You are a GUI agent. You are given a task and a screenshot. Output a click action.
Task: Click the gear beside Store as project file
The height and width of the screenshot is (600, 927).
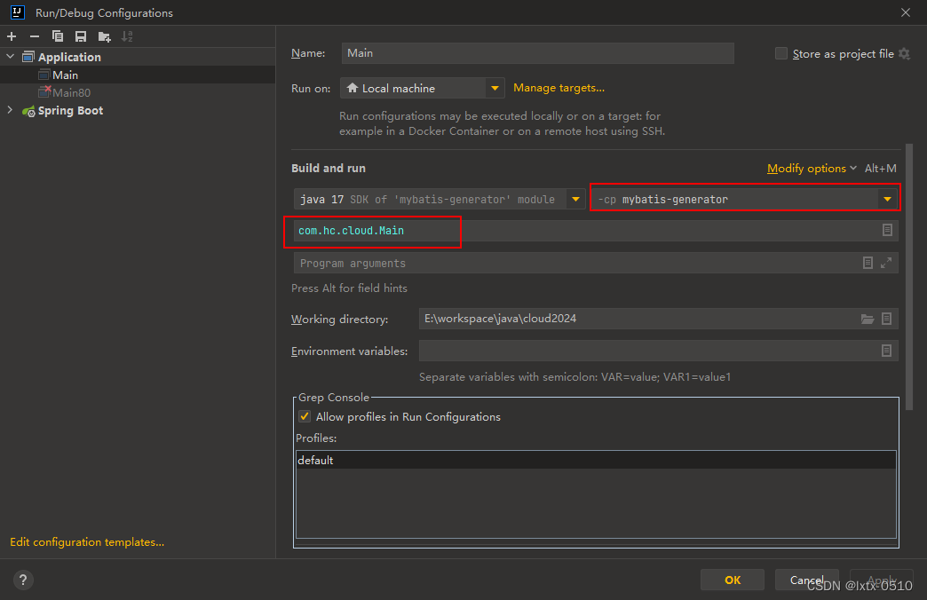pos(904,53)
